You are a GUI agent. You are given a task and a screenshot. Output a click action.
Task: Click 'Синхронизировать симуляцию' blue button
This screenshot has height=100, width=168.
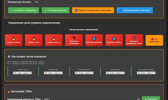point(135,10)
